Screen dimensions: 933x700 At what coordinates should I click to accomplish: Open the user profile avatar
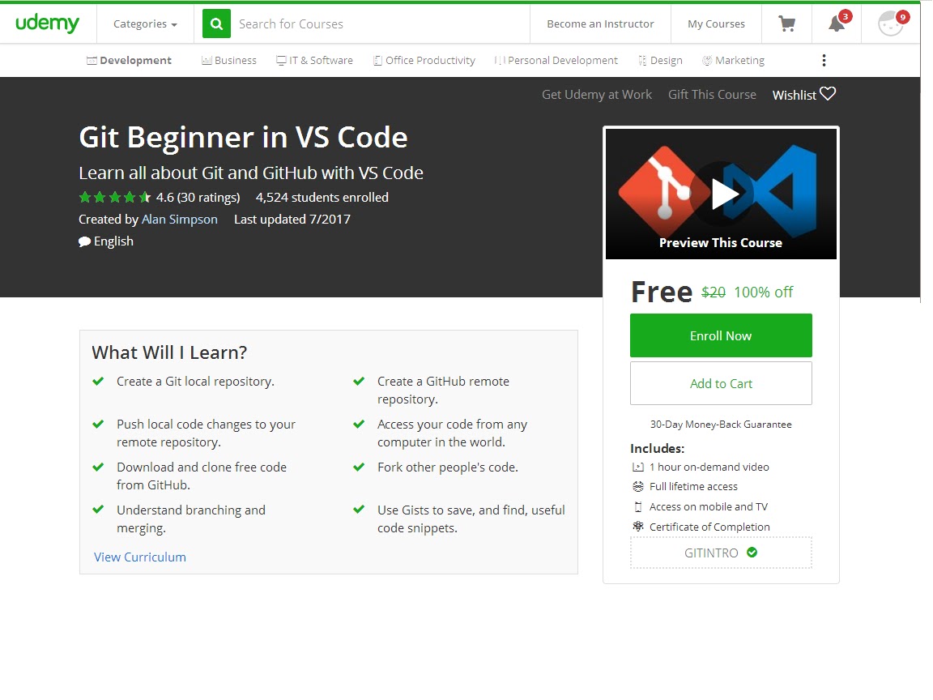click(891, 23)
